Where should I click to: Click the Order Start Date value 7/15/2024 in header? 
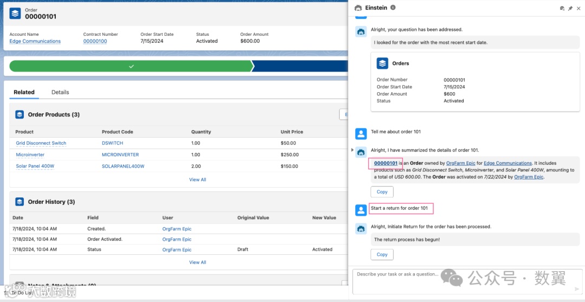tap(152, 41)
